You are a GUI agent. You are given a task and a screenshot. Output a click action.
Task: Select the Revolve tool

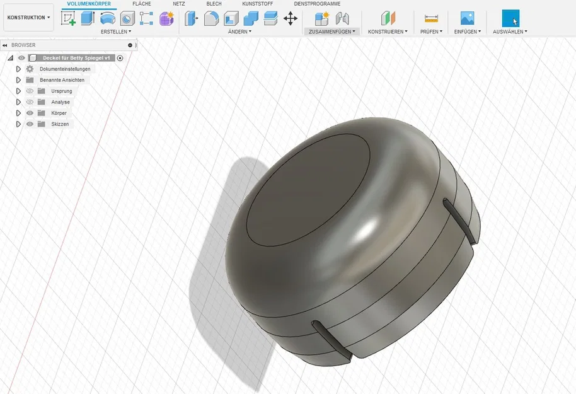pyautogui.click(x=107, y=18)
